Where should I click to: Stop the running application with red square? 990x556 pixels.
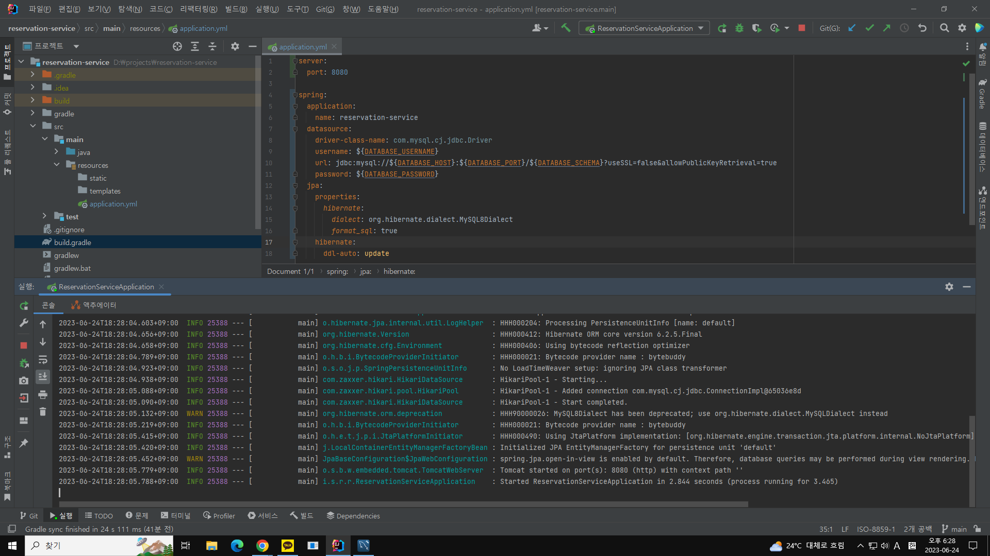801,28
